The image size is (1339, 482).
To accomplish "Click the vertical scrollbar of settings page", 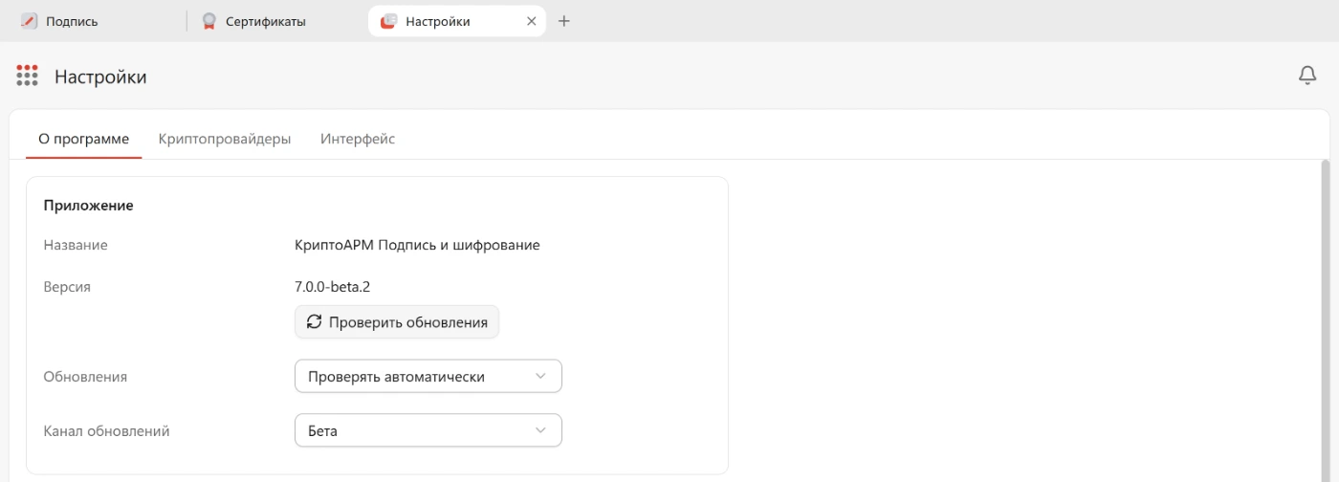I will [x=1325, y=320].
